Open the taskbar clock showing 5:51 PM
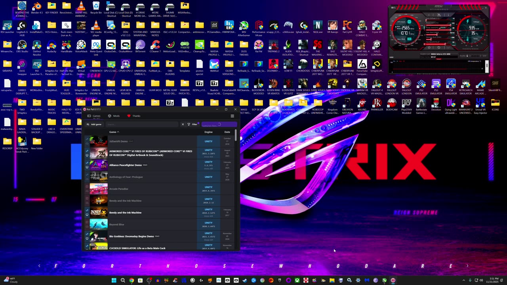Screen dimensions: 507x285 pyautogui.click(x=493, y=280)
